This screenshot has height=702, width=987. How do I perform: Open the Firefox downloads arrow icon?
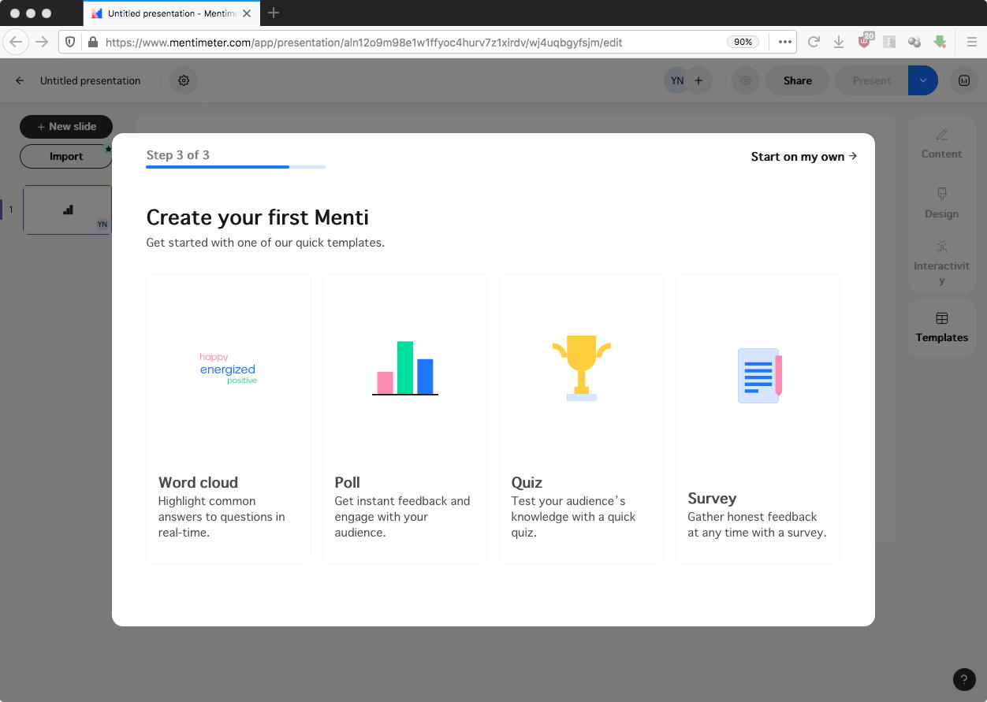click(839, 42)
